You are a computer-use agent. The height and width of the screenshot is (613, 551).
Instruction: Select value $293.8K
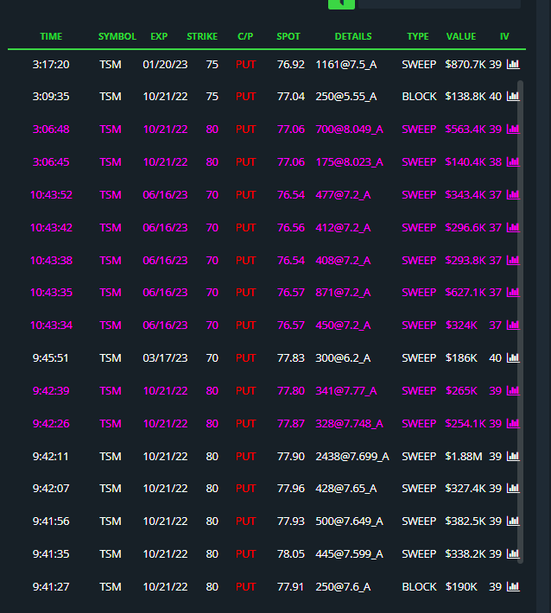click(465, 261)
